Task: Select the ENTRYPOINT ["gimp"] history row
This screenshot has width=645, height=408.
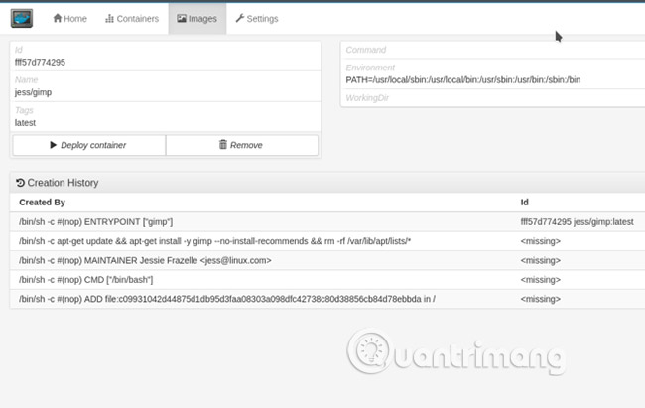Action: pyautogui.click(x=327, y=222)
